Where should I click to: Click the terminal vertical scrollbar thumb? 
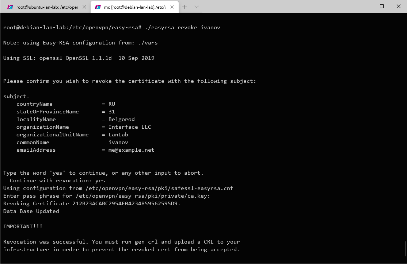tap(406, 249)
